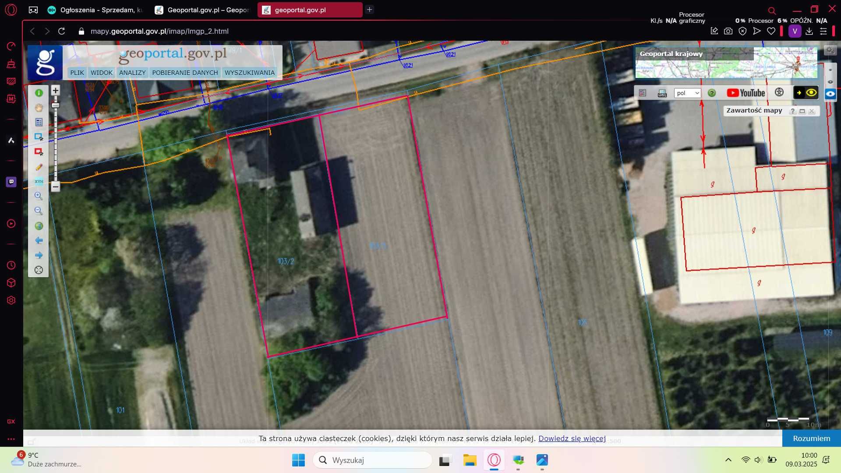This screenshot has height=473, width=841.
Task: Reload the page
Action: (x=62, y=31)
